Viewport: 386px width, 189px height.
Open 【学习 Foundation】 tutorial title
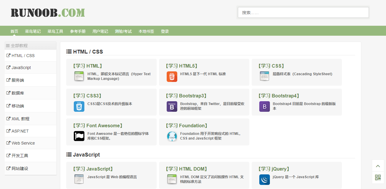click(x=187, y=126)
